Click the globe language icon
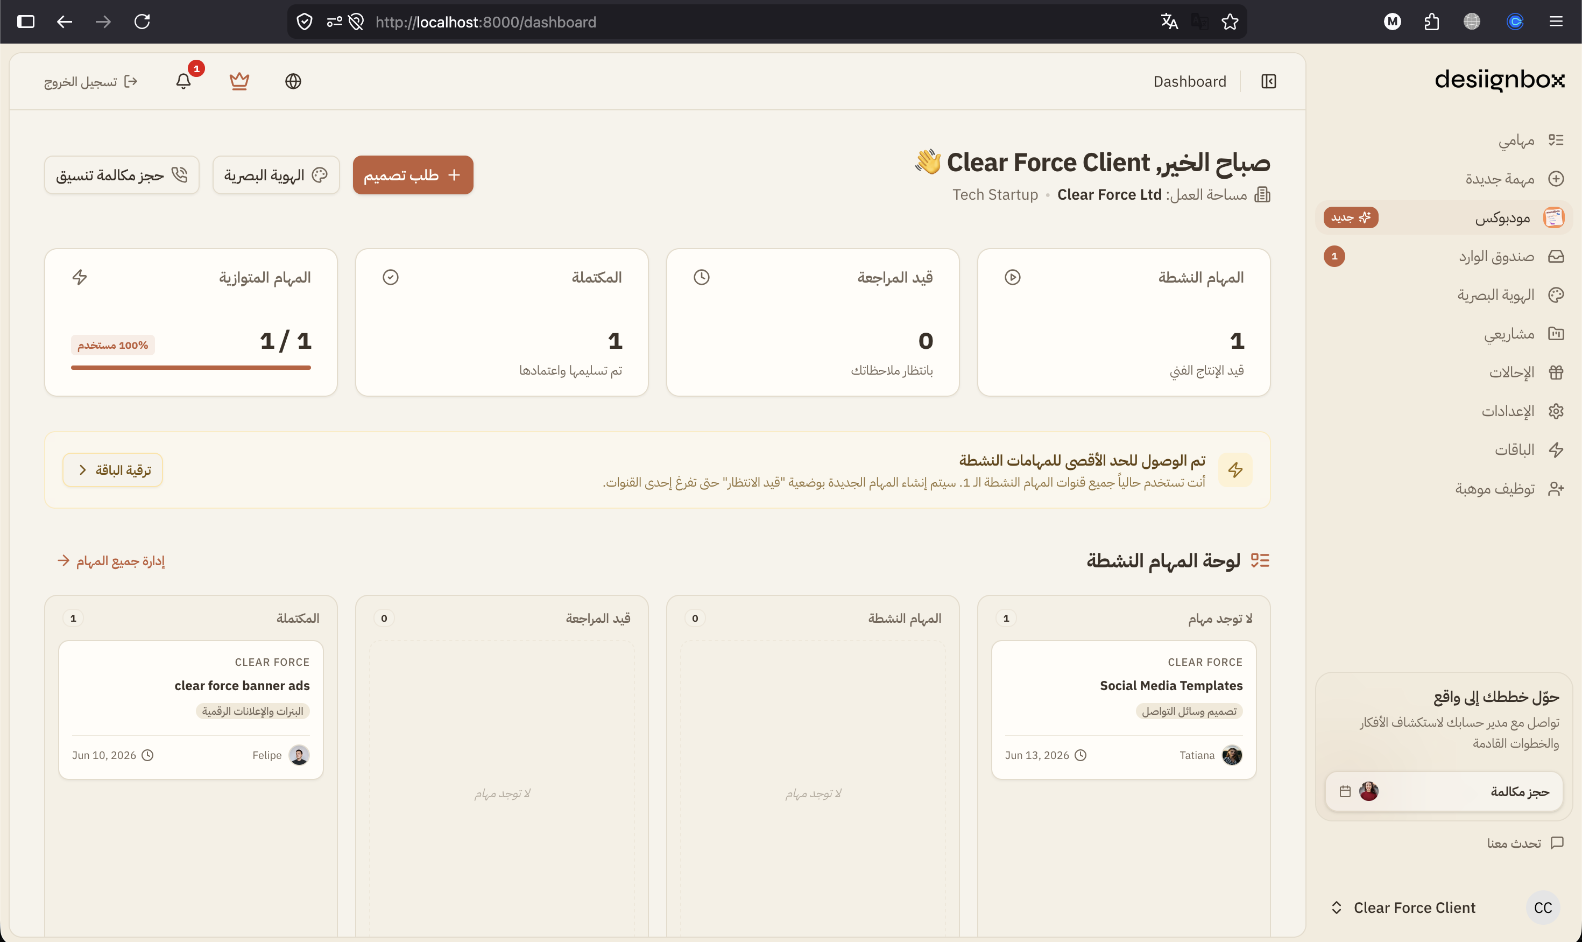Viewport: 1582px width, 942px height. [293, 81]
